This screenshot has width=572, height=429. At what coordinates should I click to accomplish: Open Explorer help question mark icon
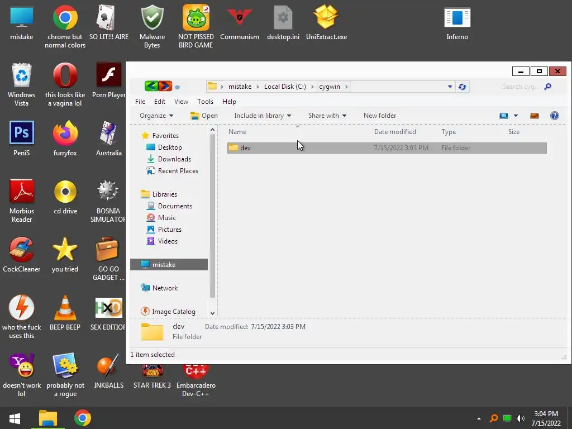(555, 116)
